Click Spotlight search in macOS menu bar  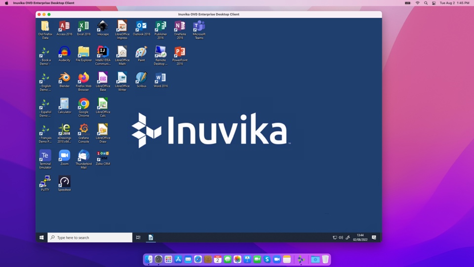[x=426, y=3]
